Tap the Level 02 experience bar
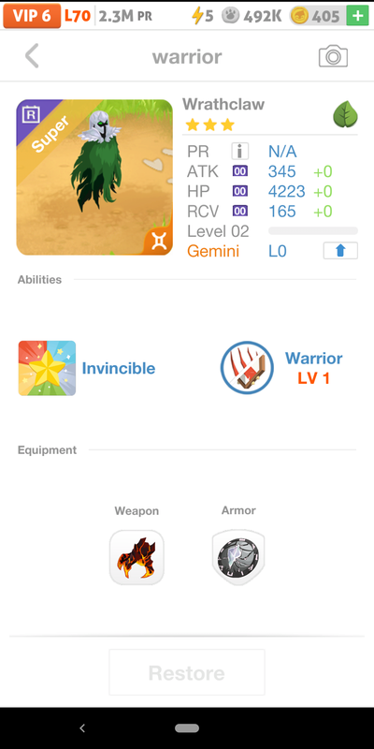Screen dimensions: 374x749 [x=313, y=231]
